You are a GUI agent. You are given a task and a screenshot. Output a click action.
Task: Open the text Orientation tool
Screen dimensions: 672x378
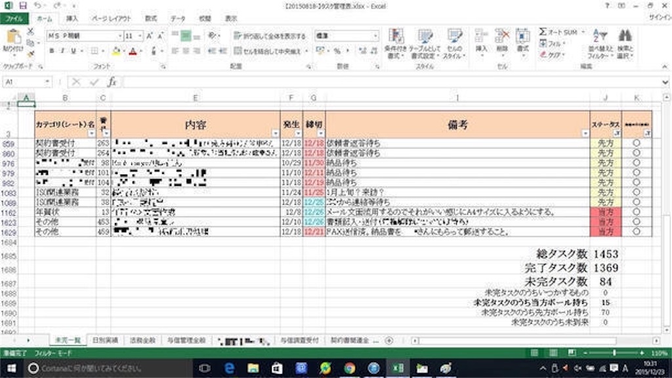pos(212,35)
